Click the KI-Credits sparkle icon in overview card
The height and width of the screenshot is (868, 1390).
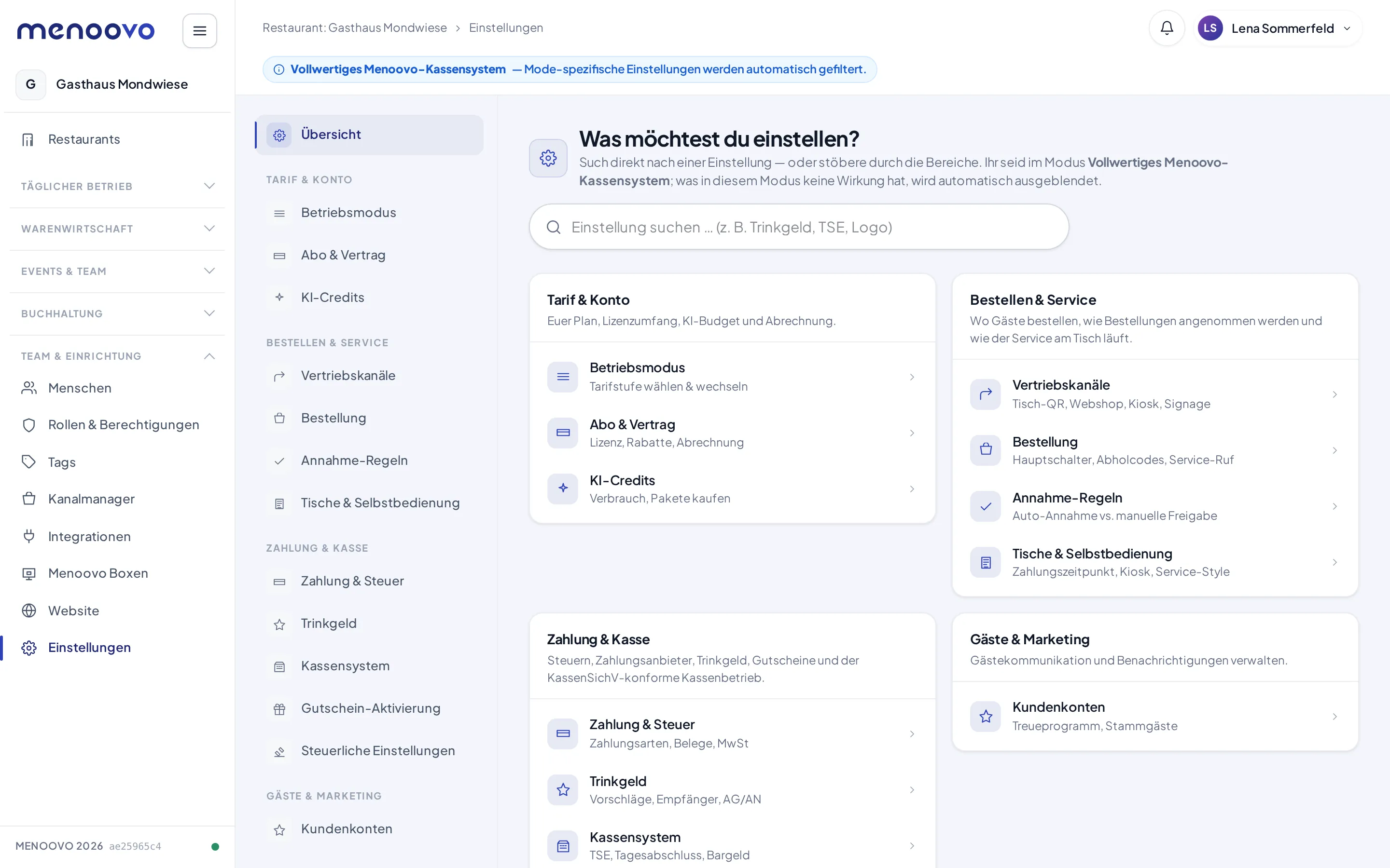point(563,488)
